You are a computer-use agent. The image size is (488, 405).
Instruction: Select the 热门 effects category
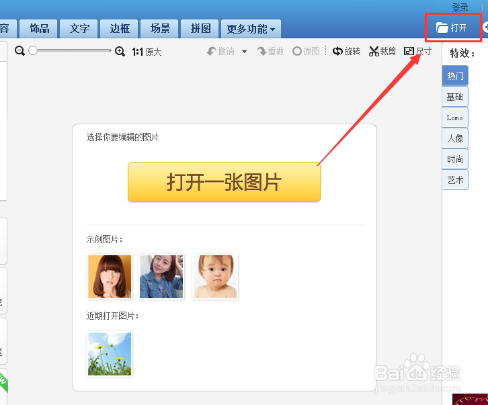455,76
